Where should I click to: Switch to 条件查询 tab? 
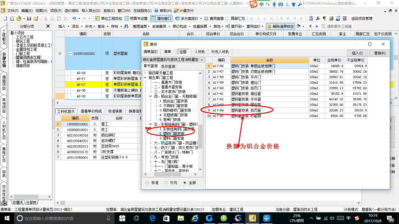(168, 66)
